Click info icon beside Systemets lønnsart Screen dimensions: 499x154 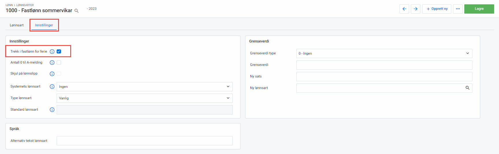(52, 87)
